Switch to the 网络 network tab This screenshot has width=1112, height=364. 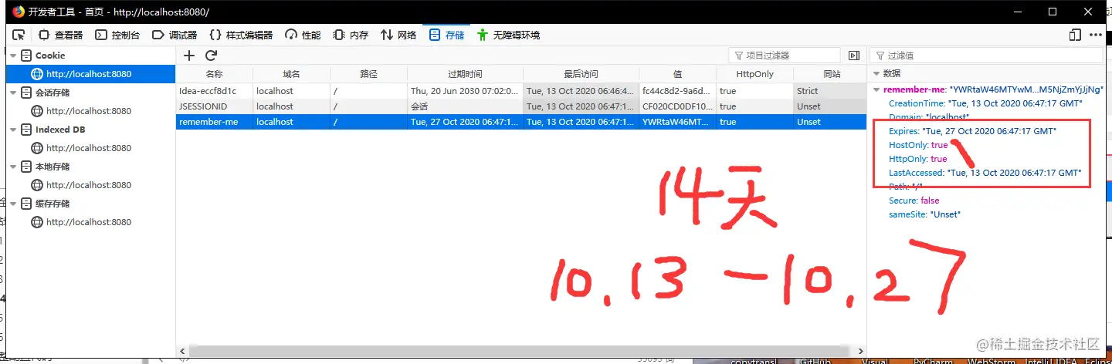click(399, 35)
